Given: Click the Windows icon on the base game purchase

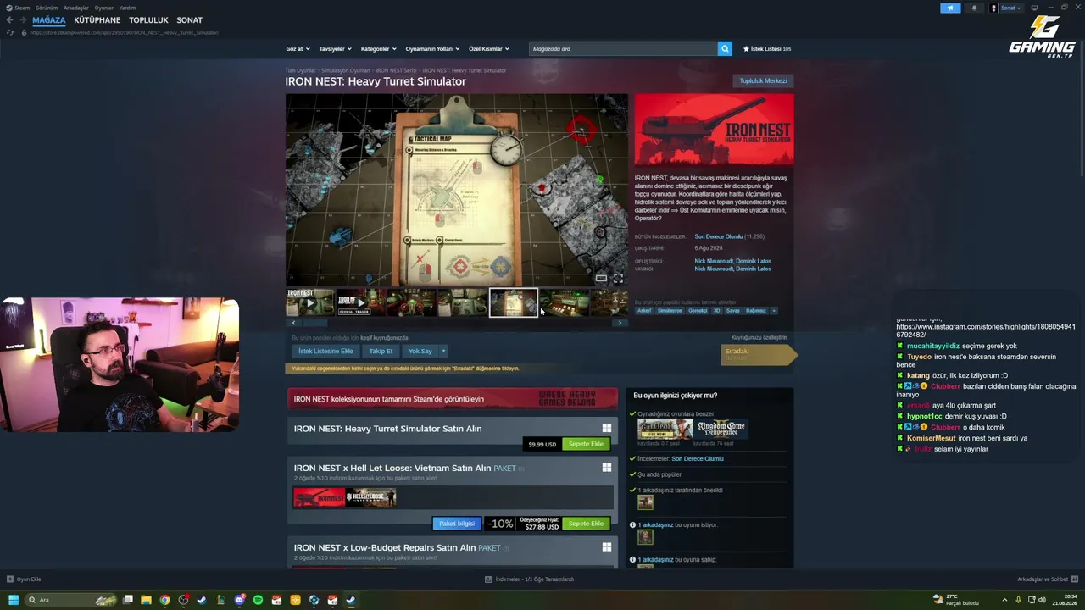Looking at the screenshot, I should tap(606, 428).
